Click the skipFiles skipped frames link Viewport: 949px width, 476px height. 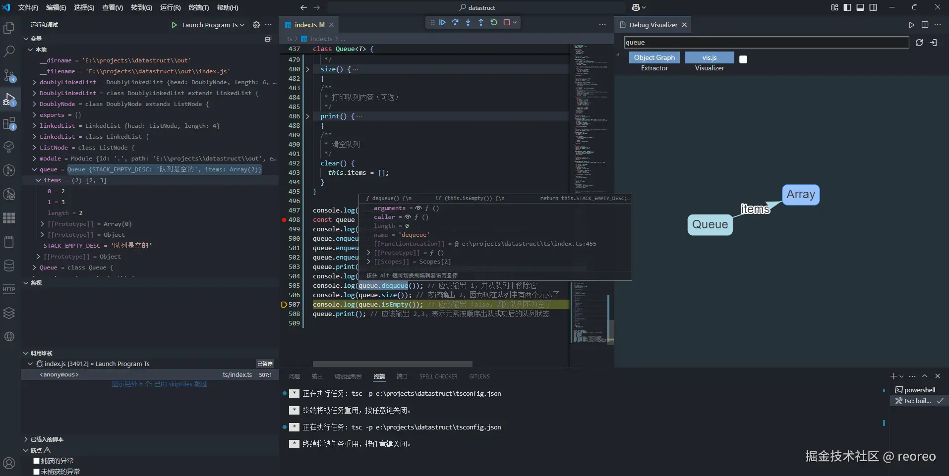[x=159, y=384]
